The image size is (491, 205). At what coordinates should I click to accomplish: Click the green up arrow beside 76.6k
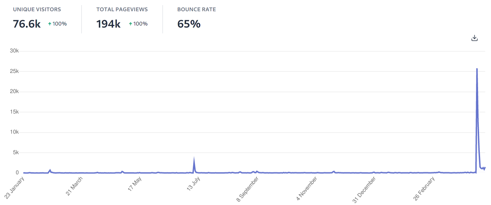tap(49, 23)
